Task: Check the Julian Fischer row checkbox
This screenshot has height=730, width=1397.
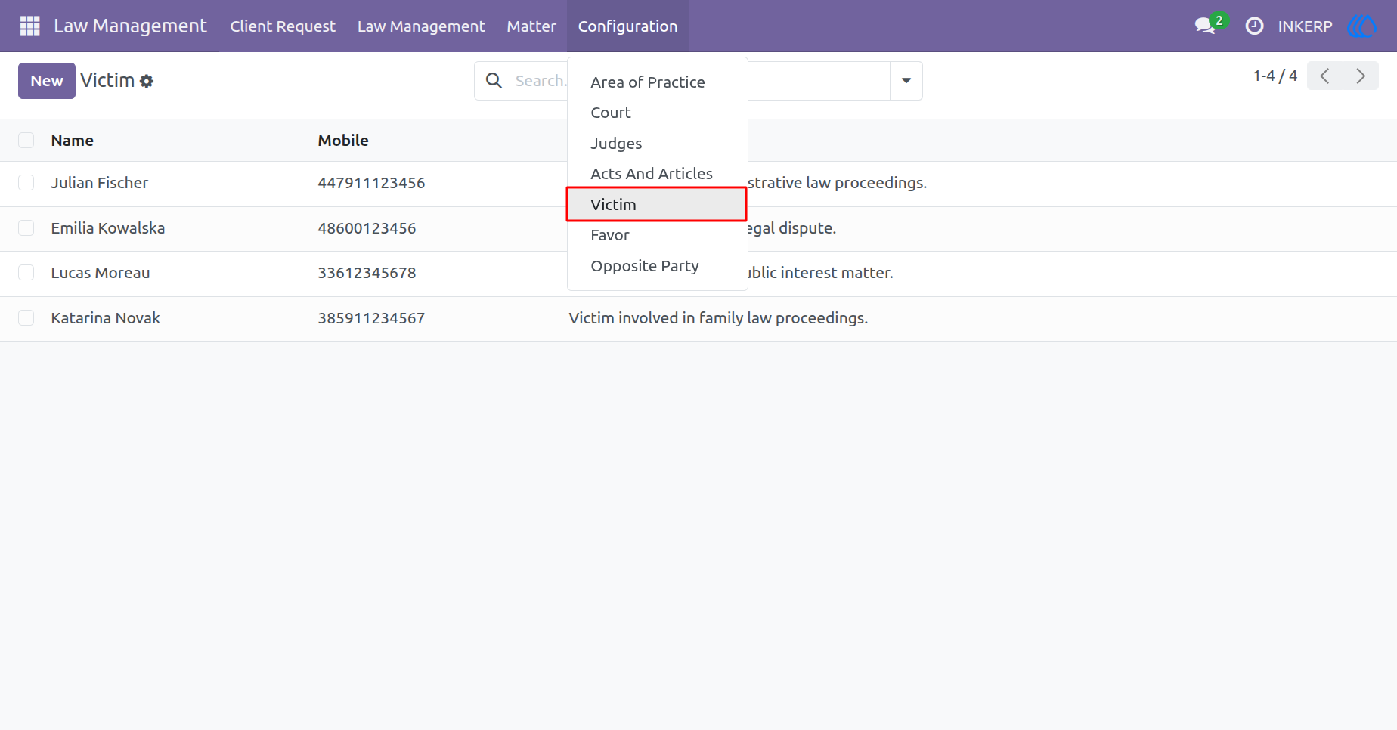Action: 26,183
